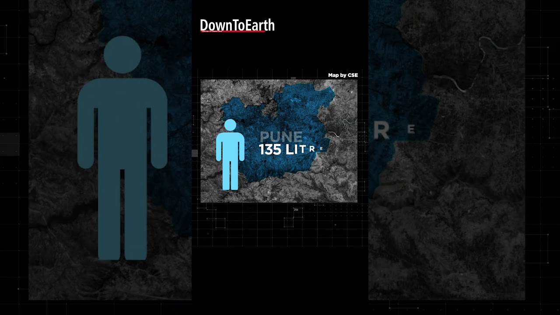Click the light blue person figure on the map

(x=230, y=154)
